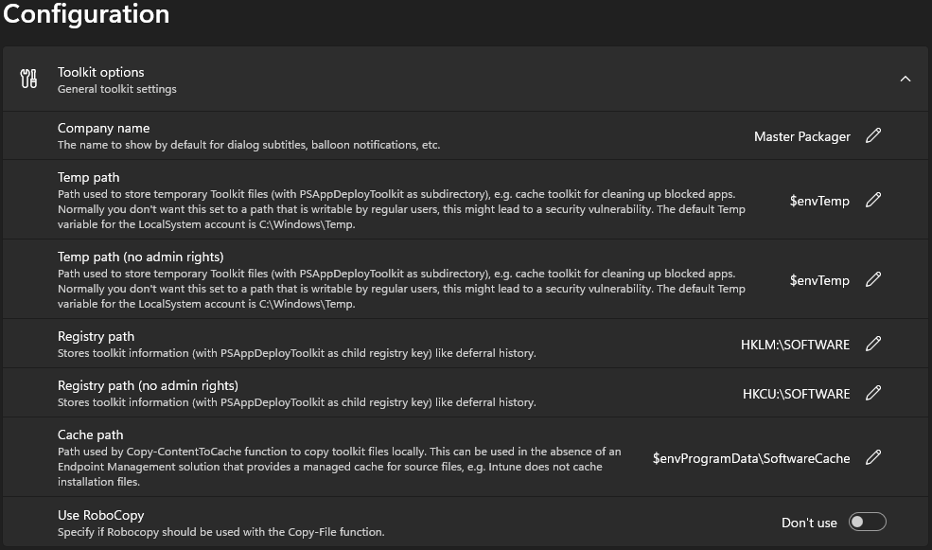The height and width of the screenshot is (550, 932).
Task: Click the Toolkit options utensils icon
Action: pos(27,80)
